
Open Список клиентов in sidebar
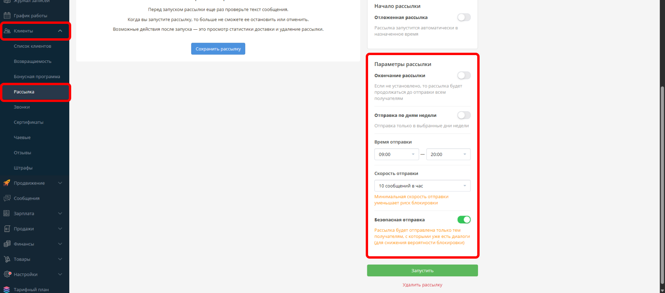coord(32,46)
